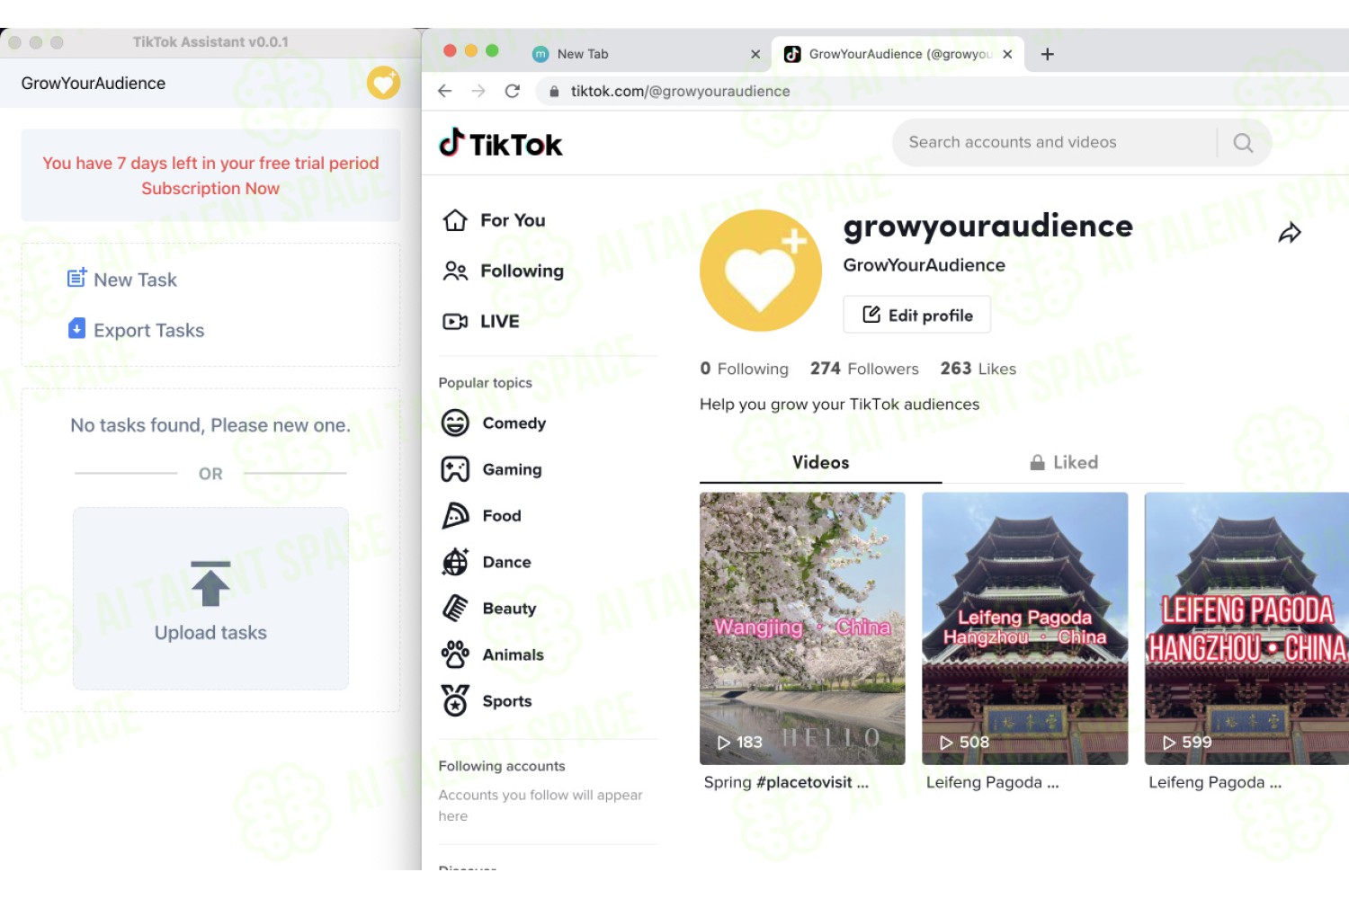Click Subscription Now link
This screenshot has height=899, width=1349.
pos(210,188)
